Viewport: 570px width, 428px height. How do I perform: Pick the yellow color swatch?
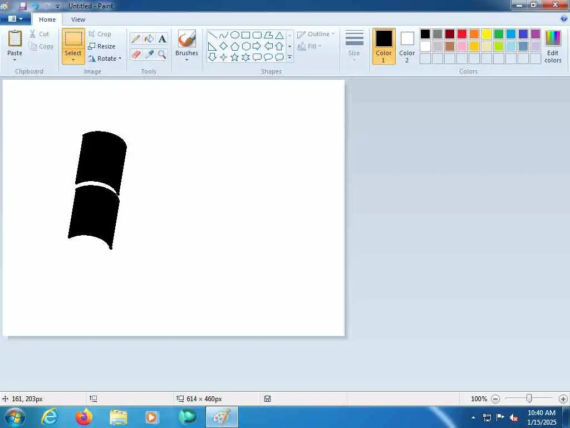pyautogui.click(x=487, y=34)
